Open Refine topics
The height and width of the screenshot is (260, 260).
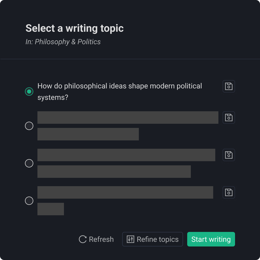point(152,239)
